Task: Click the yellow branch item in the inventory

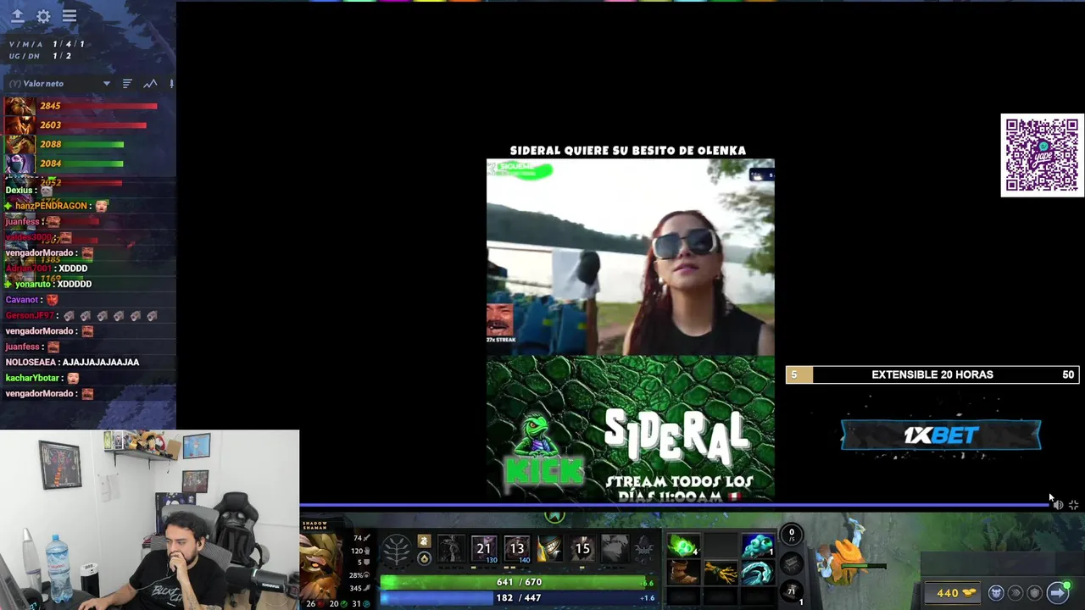Action: [720, 573]
